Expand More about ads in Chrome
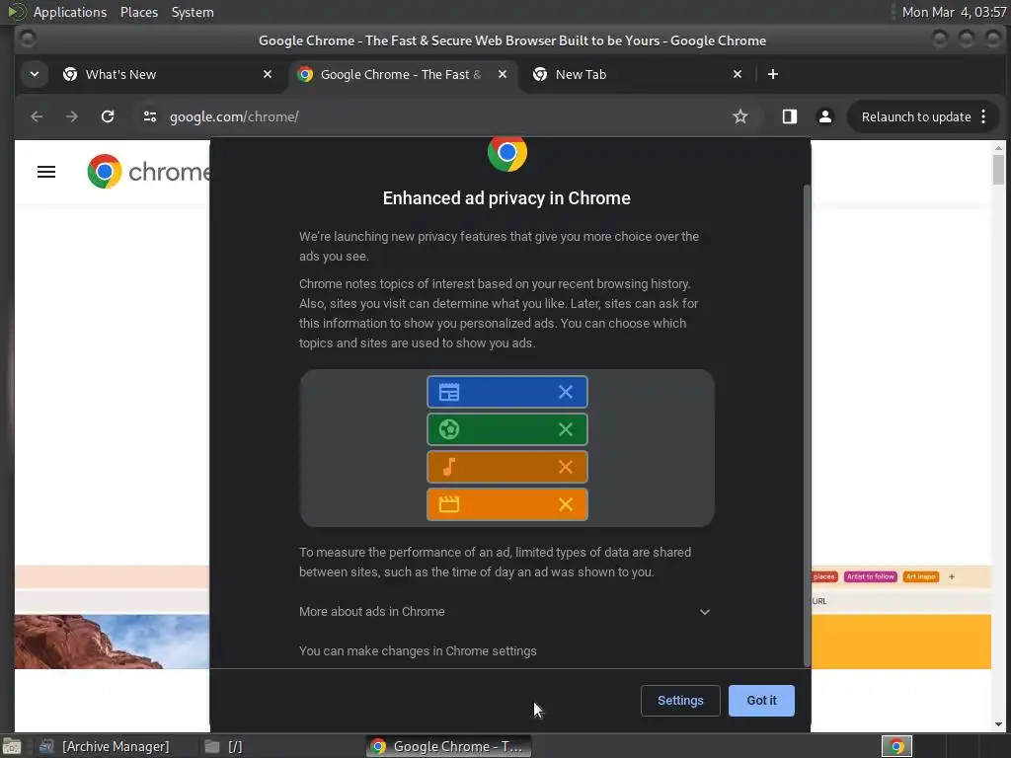1011x758 pixels. (505, 612)
